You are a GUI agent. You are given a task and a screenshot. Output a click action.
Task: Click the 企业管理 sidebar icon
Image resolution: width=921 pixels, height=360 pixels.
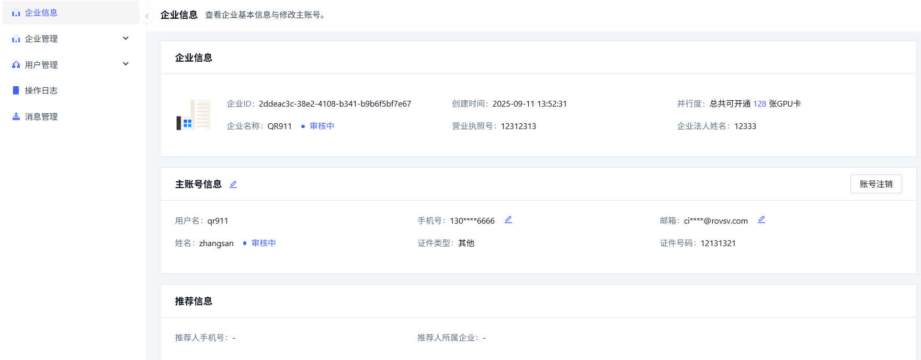(16, 39)
